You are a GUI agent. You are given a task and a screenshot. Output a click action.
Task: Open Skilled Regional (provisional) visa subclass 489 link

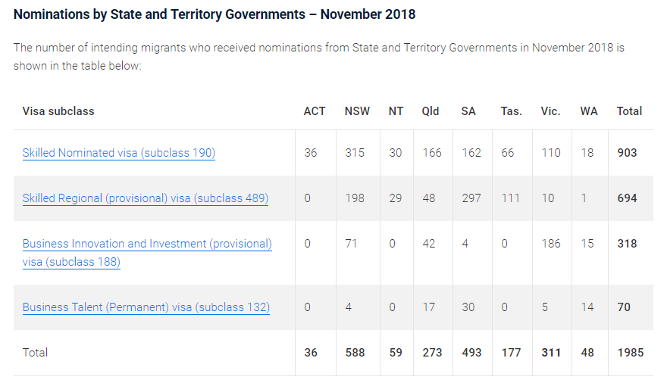(145, 198)
